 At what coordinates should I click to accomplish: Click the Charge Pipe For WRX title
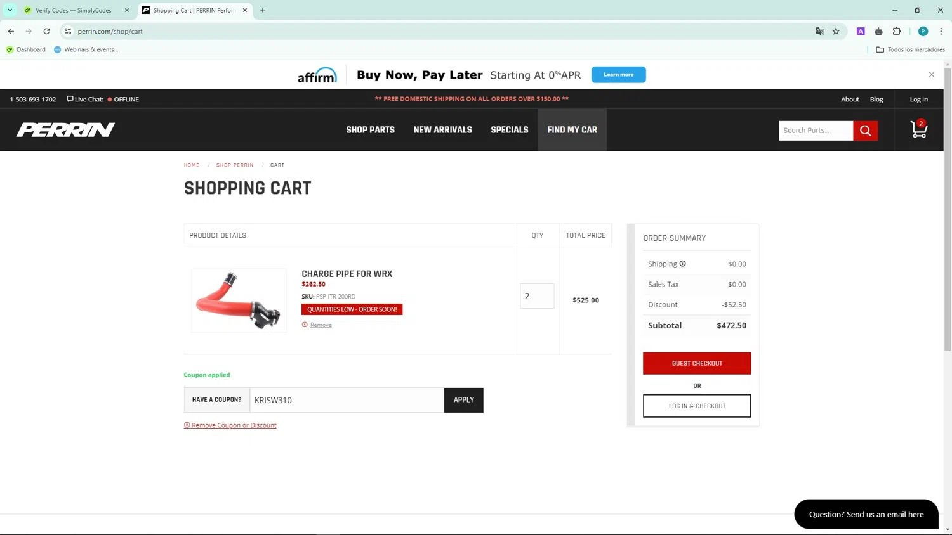pyautogui.click(x=347, y=274)
